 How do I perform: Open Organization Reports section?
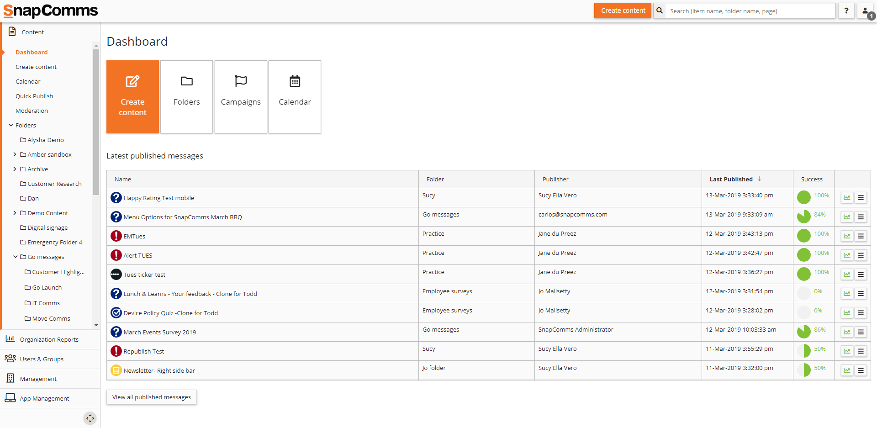point(49,339)
